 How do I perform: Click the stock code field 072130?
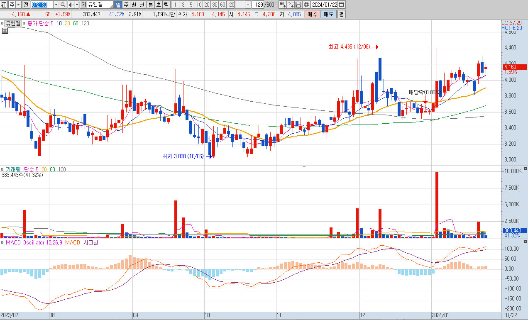coord(42,5)
